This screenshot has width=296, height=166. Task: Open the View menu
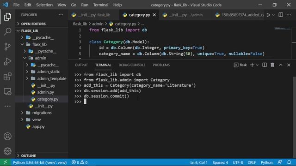click(62, 5)
